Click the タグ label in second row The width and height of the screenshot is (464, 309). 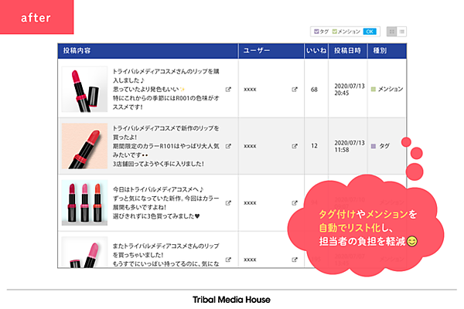pos(384,146)
